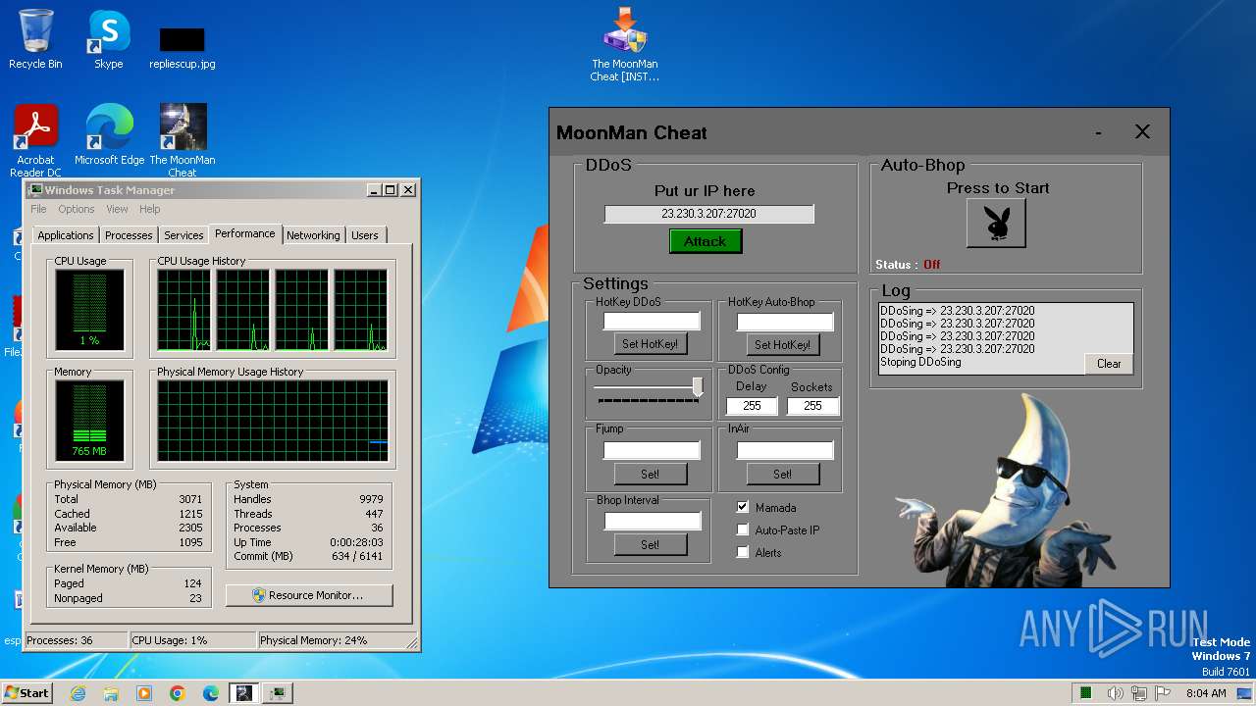Click the green CPU meter tray icon
The height and width of the screenshot is (706, 1256).
tap(1086, 693)
